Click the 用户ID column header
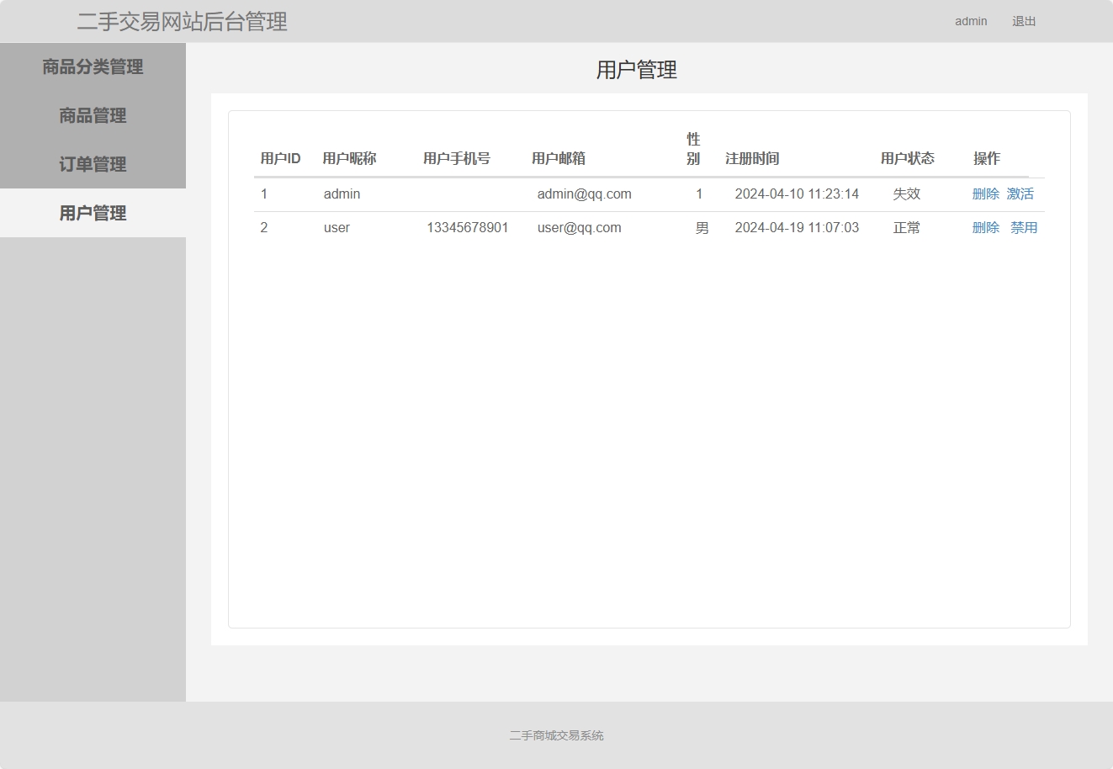Viewport: 1113px width, 769px height. [x=282, y=158]
